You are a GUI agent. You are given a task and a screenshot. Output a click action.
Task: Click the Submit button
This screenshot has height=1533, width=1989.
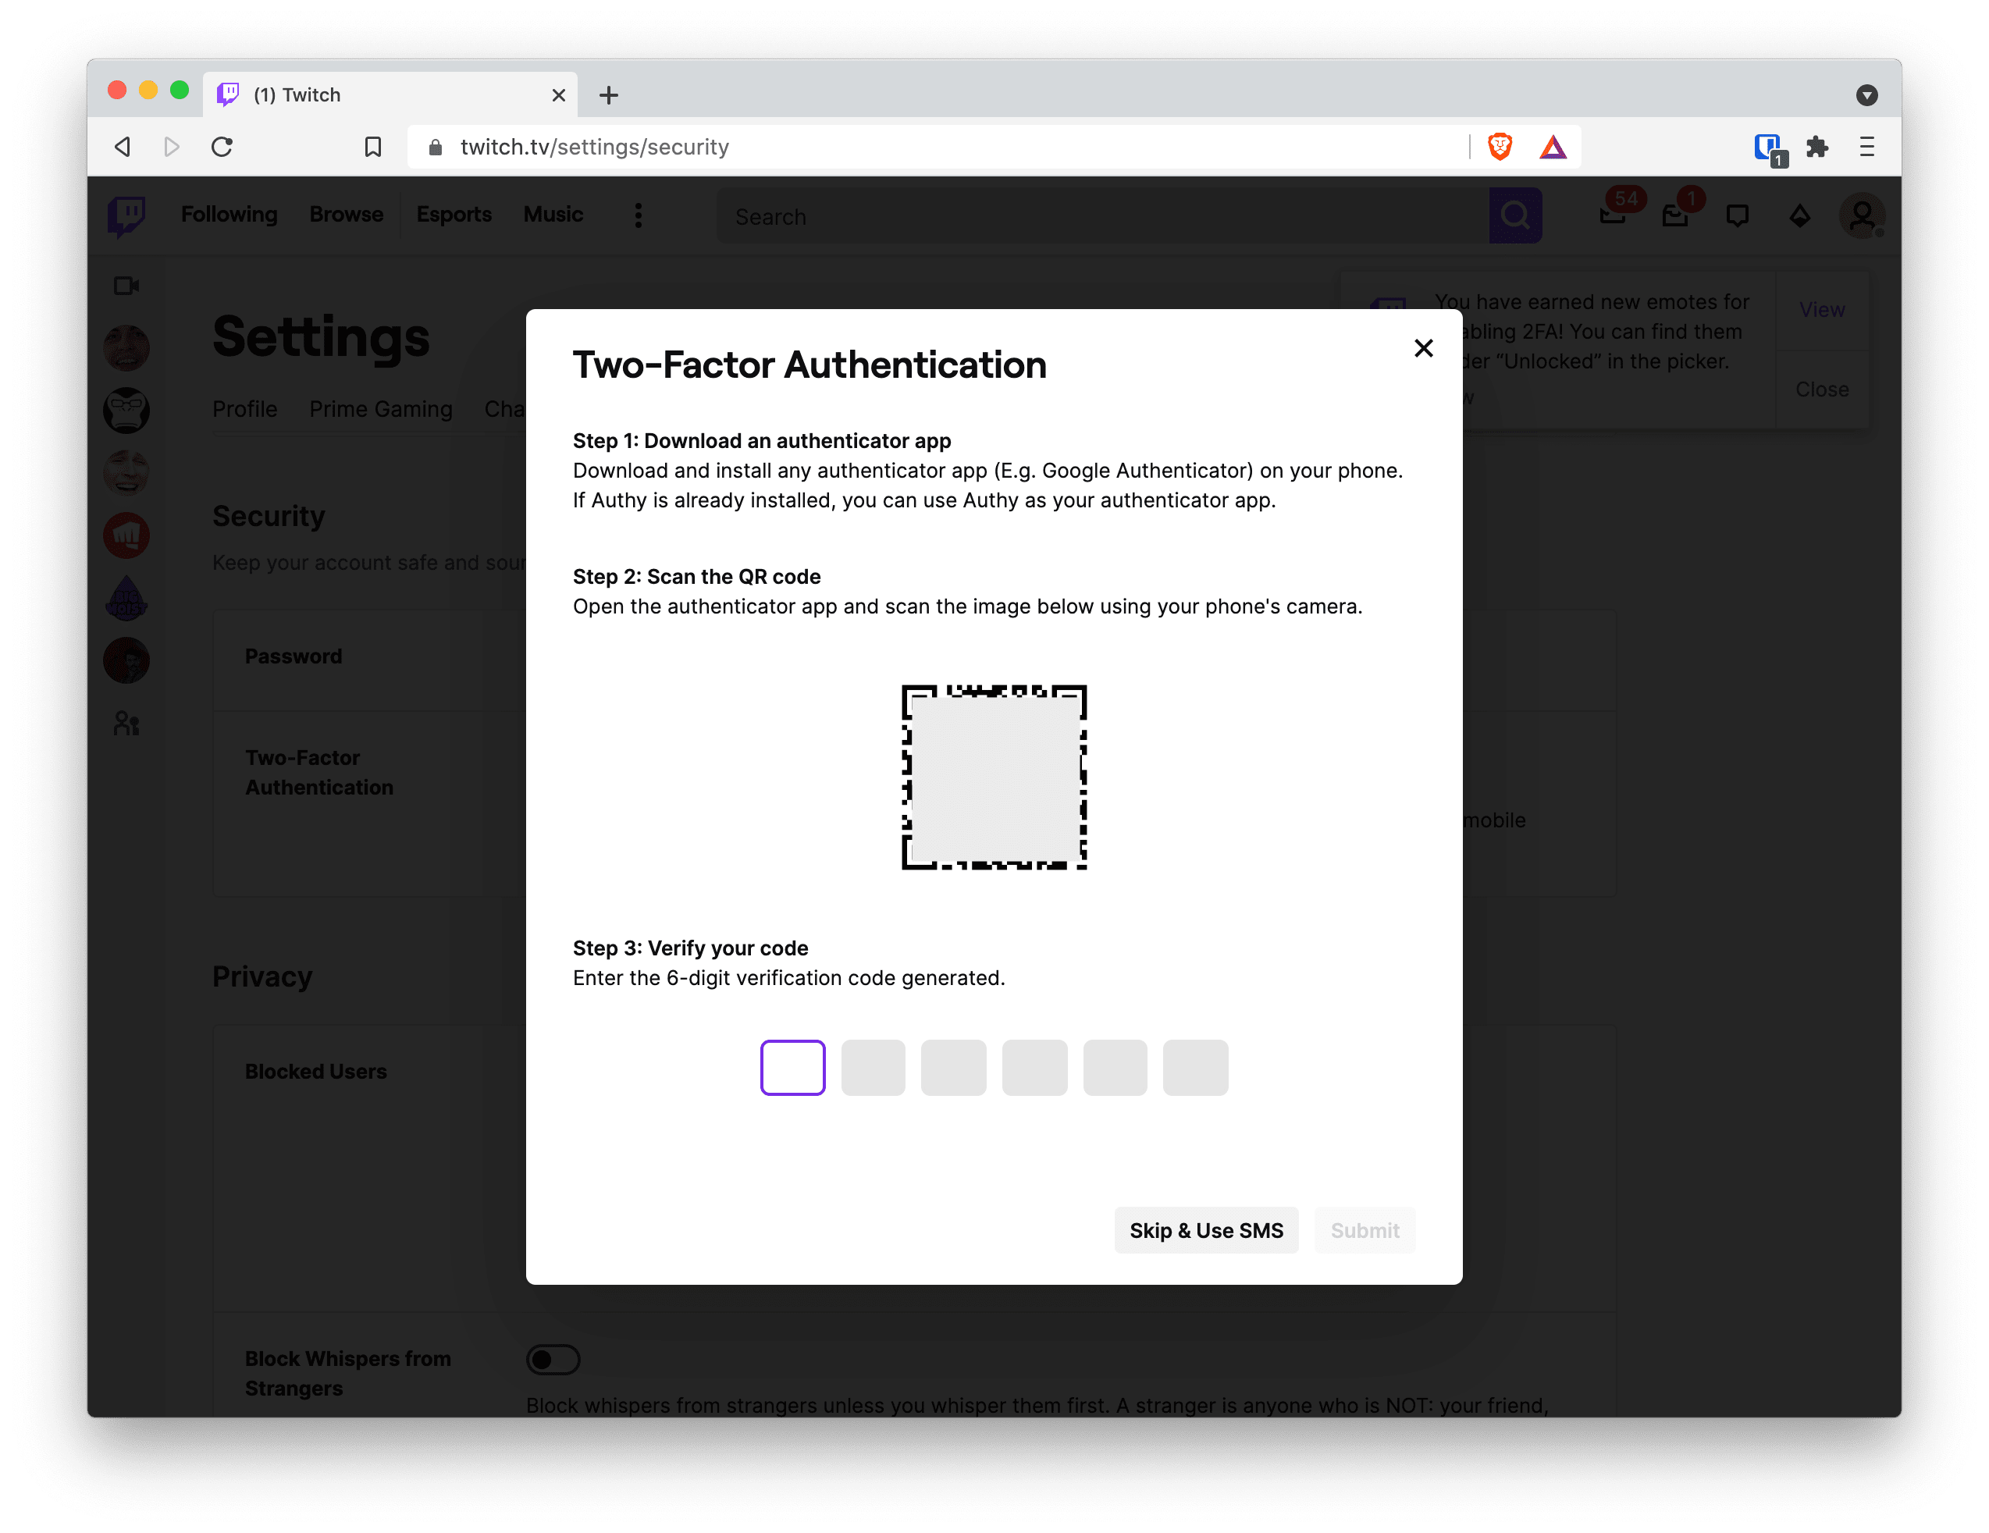(1365, 1229)
